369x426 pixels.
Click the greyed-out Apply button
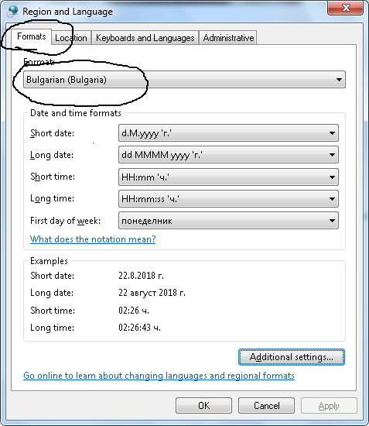coord(329,406)
